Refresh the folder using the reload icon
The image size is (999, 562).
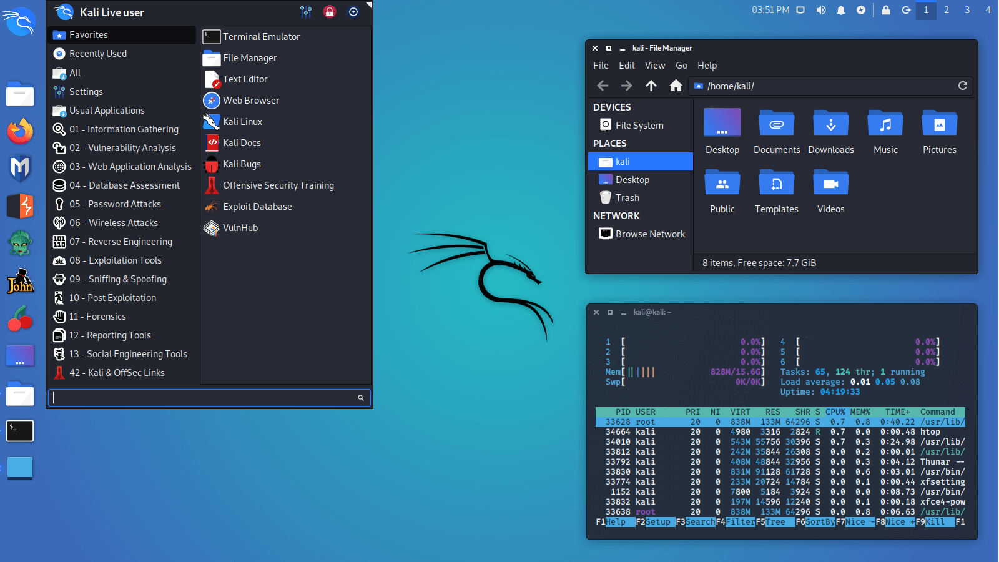point(963,86)
